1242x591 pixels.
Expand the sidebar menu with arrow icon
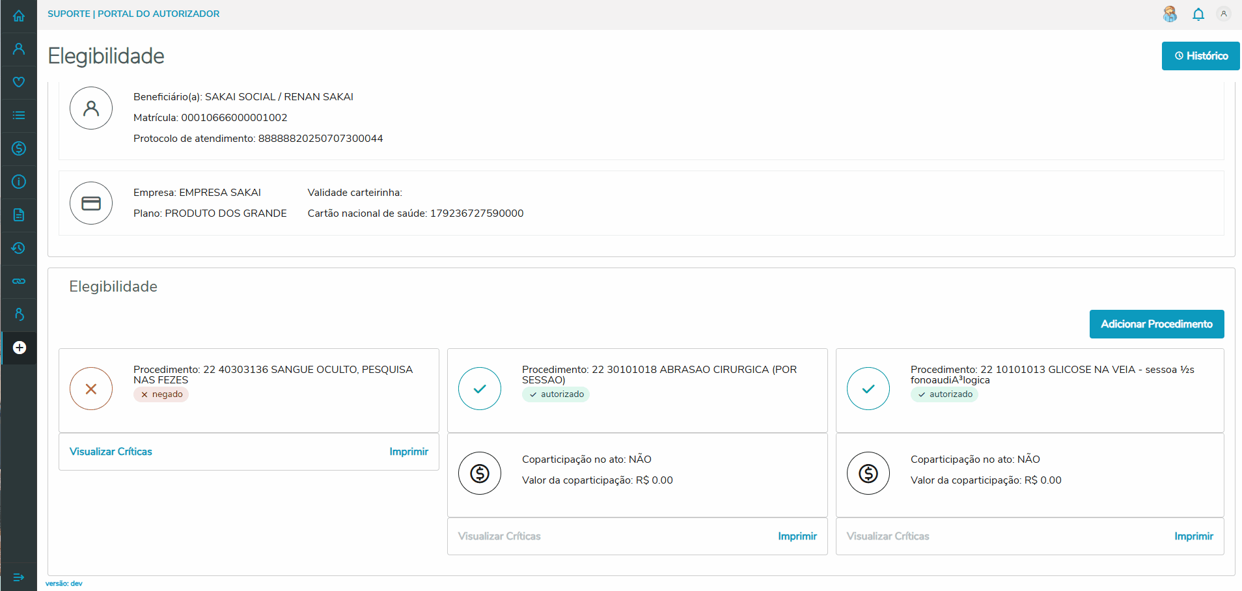click(x=19, y=577)
